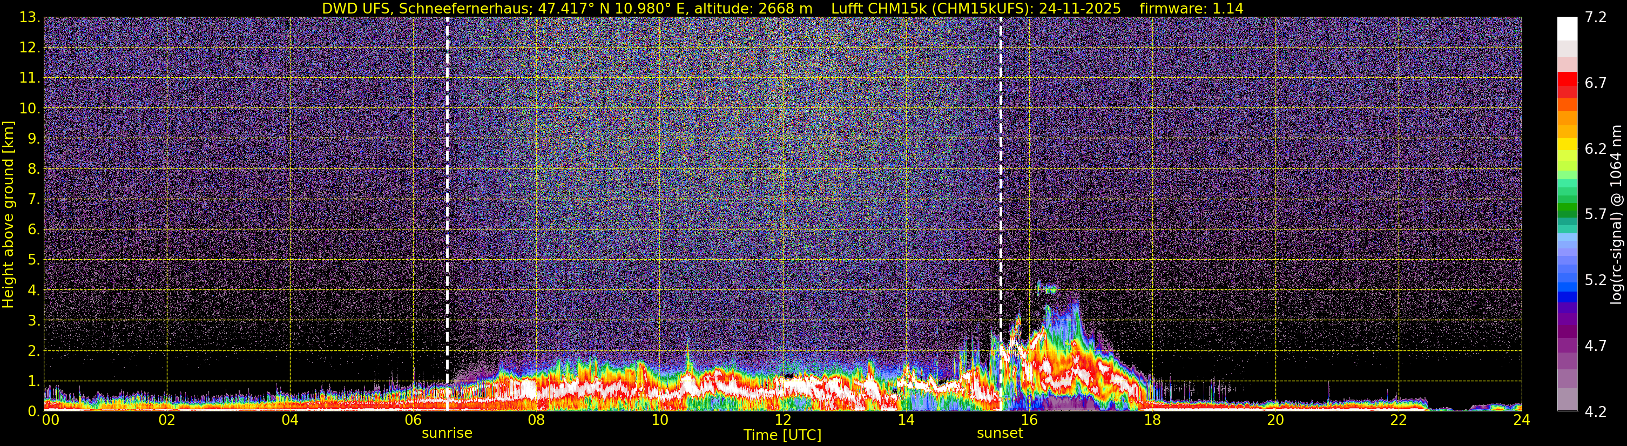Click the colorbar tick value 5.2
The width and height of the screenshot is (1627, 446).
pos(1596,280)
